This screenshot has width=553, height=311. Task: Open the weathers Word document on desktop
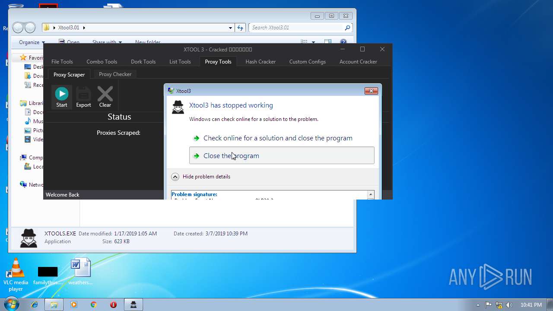coord(80,272)
